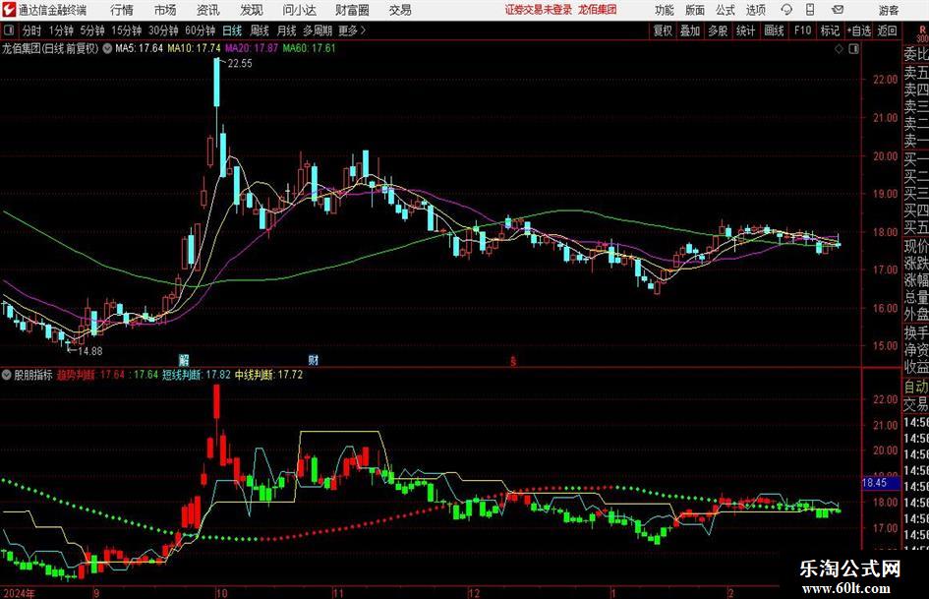The image size is (929, 599).
Task: Click the 22.55 high price label
Action: pos(239,64)
